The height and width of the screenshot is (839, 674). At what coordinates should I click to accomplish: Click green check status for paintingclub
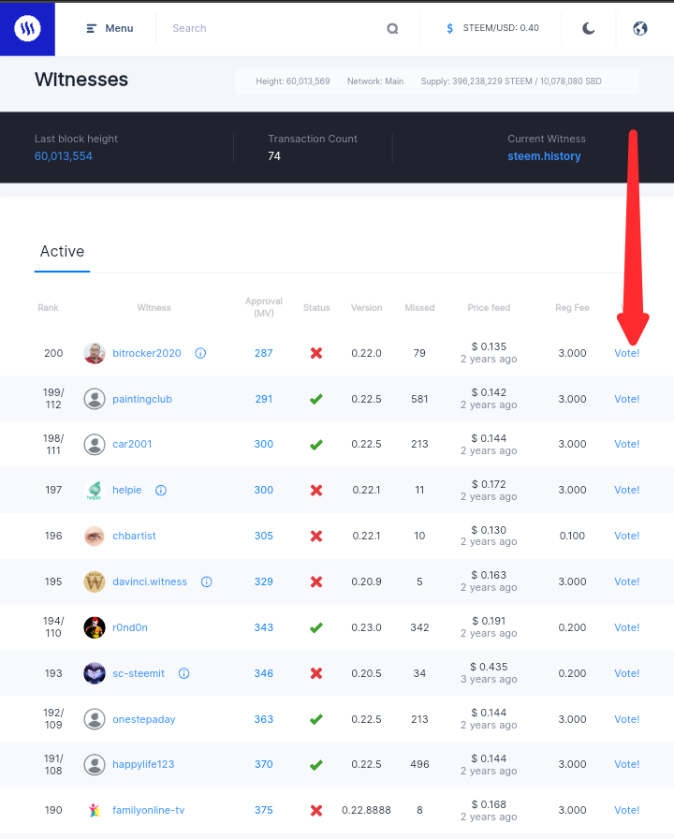(x=316, y=399)
